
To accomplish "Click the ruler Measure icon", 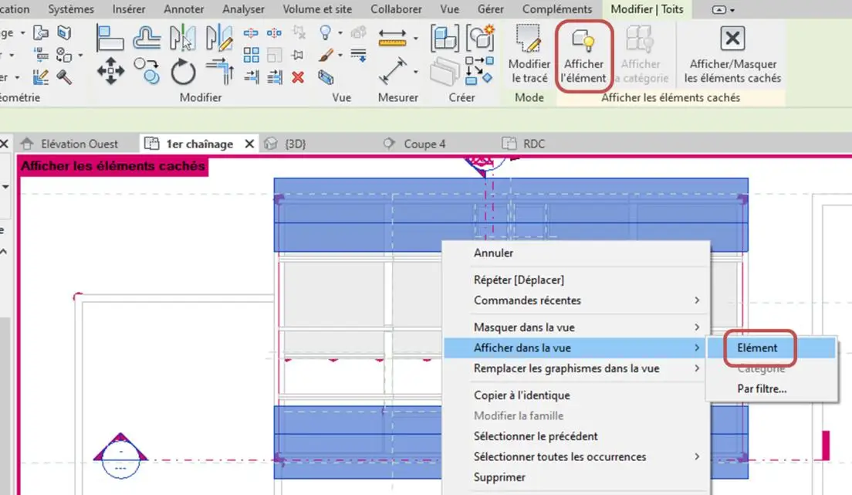I will tap(392, 38).
